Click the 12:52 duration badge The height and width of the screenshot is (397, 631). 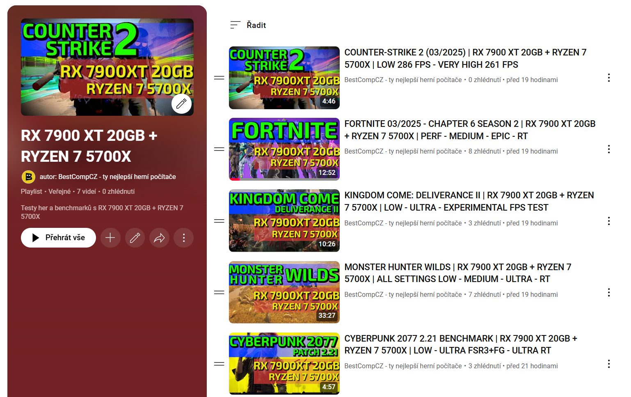pyautogui.click(x=327, y=172)
